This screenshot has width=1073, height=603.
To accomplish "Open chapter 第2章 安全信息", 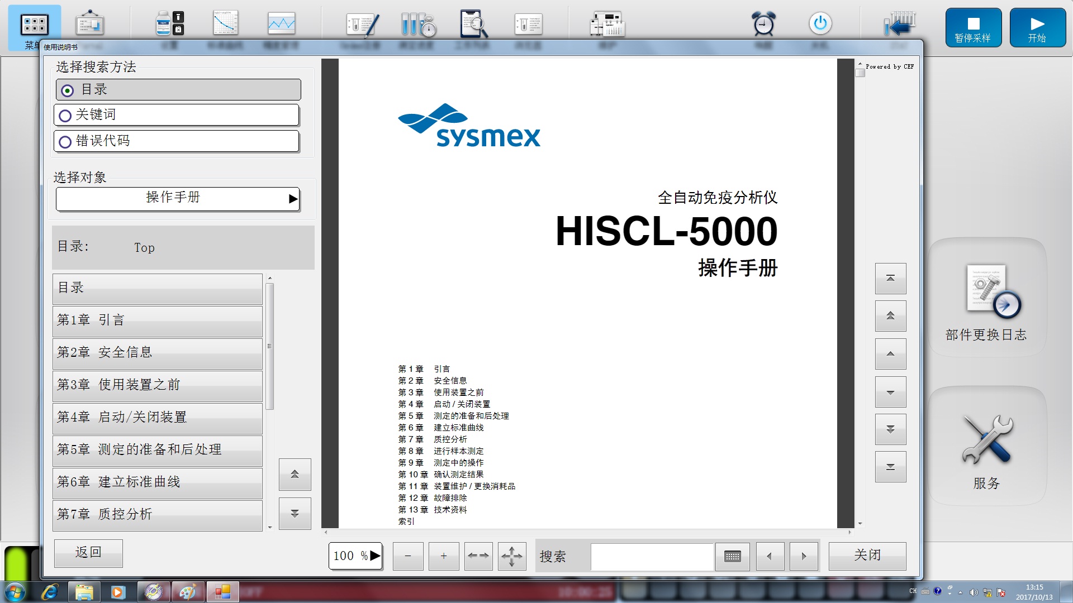I will [158, 353].
